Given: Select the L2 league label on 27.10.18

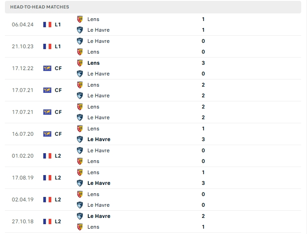Looking at the screenshot, I should click(x=58, y=221).
